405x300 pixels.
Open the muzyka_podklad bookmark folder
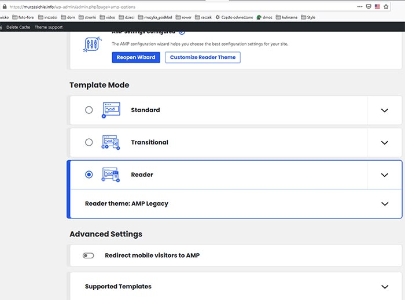pos(155,17)
